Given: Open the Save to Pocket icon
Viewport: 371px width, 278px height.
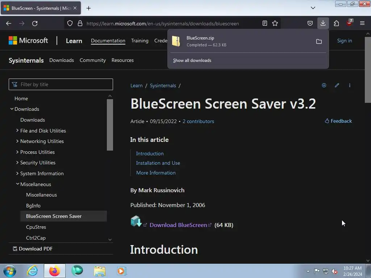Looking at the screenshot, I should [310, 23].
